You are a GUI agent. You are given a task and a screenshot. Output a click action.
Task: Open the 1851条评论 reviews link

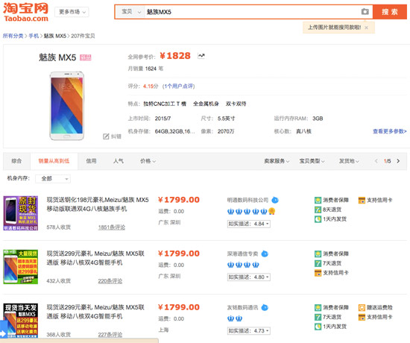(112, 227)
